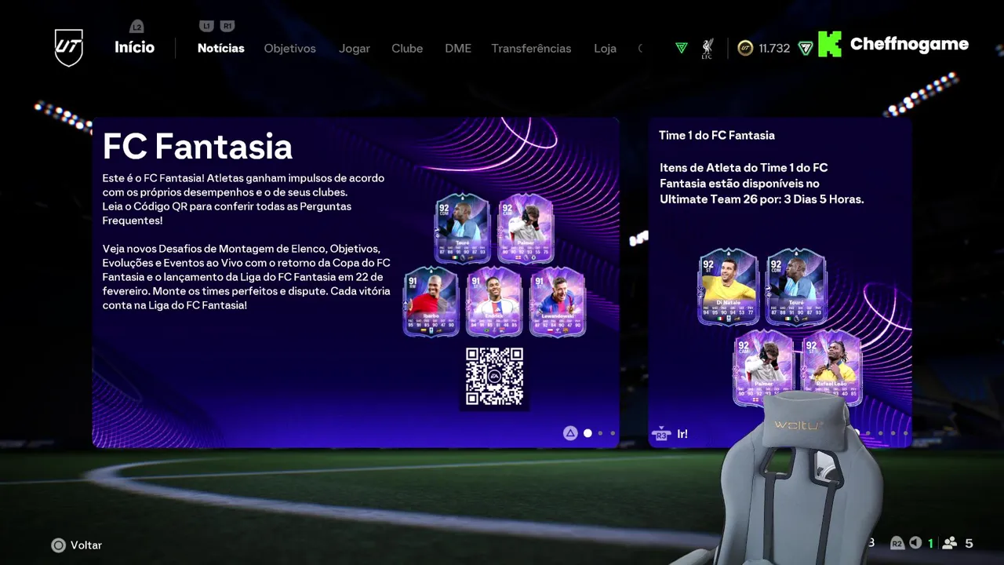Select the active first carousel page dot
1004x565 pixels.
587,433
